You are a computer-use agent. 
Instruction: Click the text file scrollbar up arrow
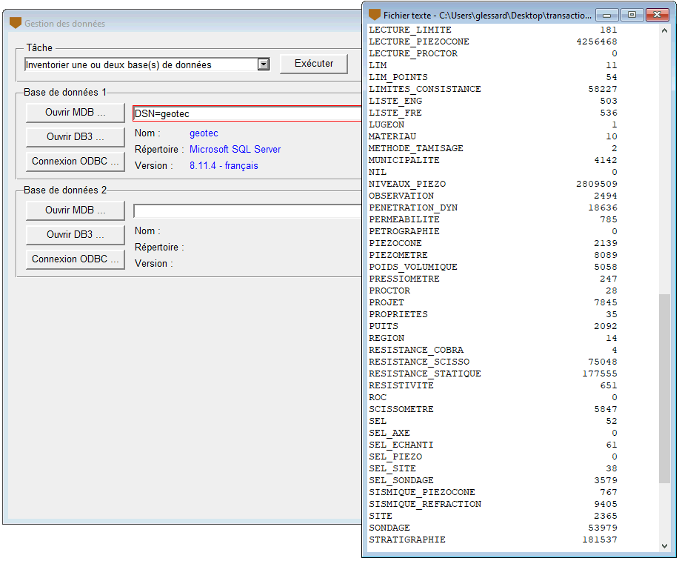[664, 30]
